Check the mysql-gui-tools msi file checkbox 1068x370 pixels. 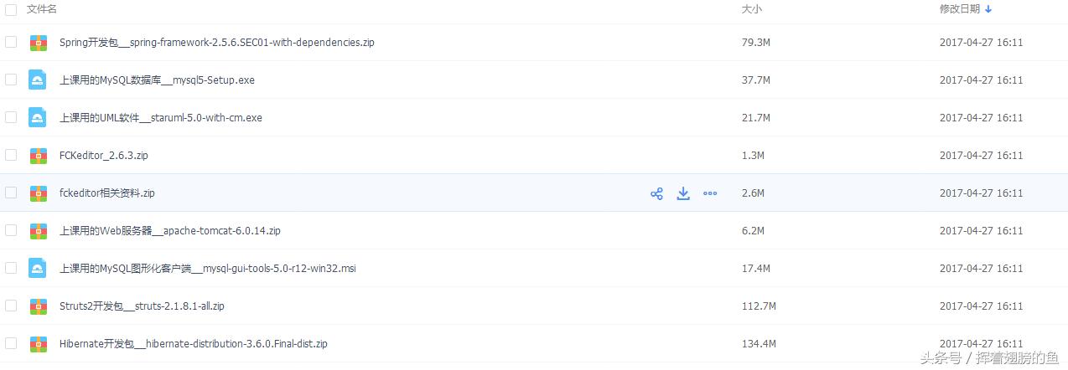pyautogui.click(x=11, y=268)
